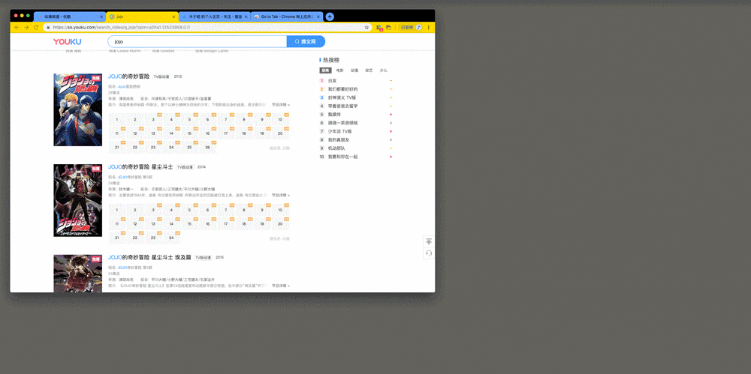751x374 pixels.
Task: Open hot search item 机动部队
Action: pos(336,148)
